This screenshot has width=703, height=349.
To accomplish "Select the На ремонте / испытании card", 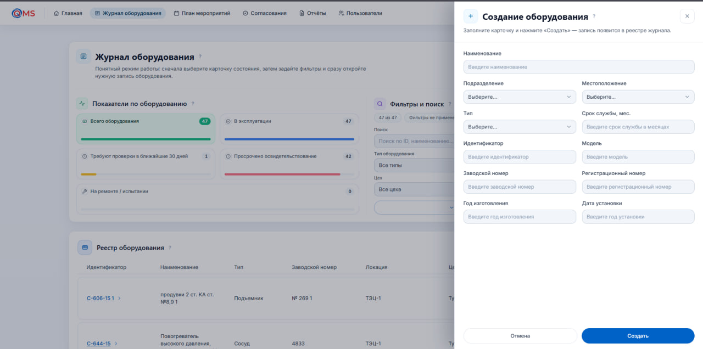I will (217, 199).
